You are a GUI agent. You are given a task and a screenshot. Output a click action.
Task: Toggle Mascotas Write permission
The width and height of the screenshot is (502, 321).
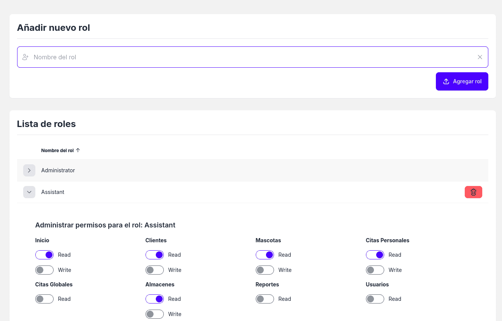click(265, 270)
